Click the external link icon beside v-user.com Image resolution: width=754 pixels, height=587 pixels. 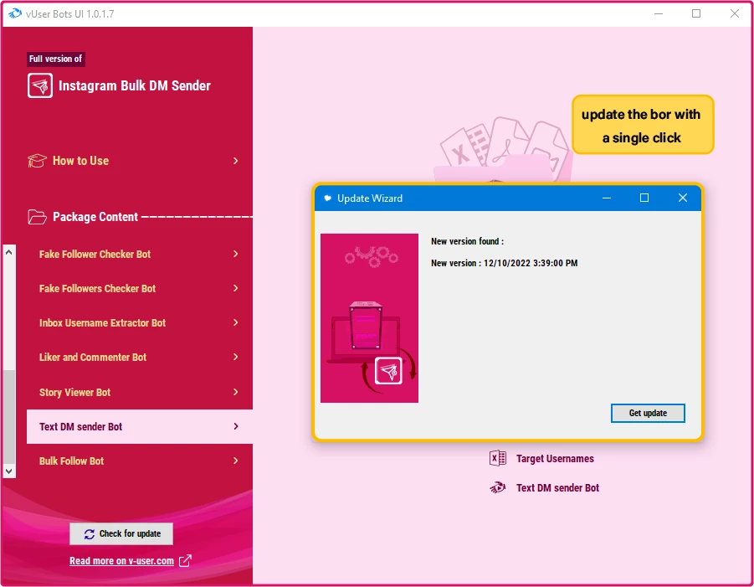tap(185, 560)
